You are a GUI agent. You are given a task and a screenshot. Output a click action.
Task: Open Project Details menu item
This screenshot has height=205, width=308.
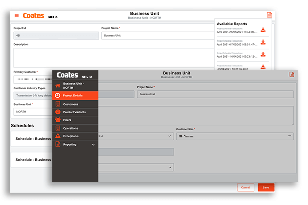click(75, 95)
